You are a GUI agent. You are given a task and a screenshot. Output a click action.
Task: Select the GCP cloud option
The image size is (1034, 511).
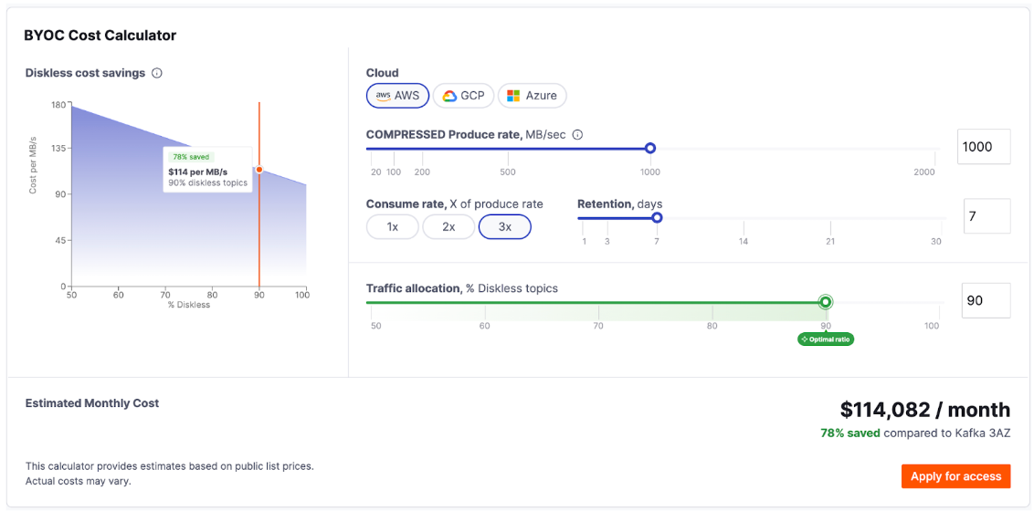coord(464,96)
